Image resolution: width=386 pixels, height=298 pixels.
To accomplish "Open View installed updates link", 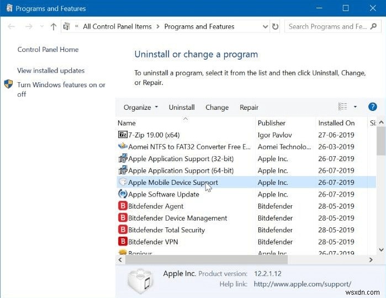I will [51, 71].
